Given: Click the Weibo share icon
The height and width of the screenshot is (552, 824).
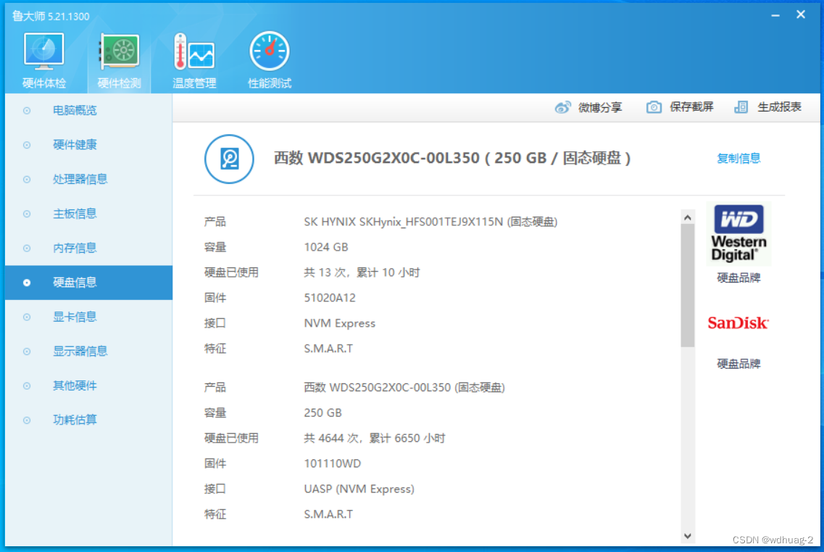Looking at the screenshot, I should (563, 107).
